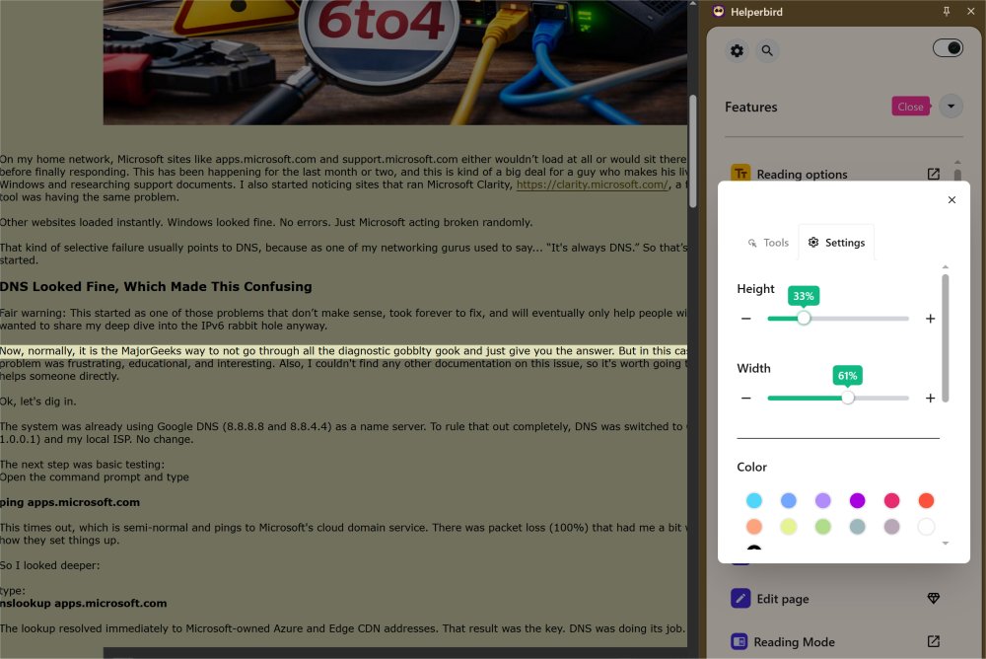This screenshot has width=986, height=659.
Task: Open Reading options pop-out icon
Action: [x=934, y=174]
